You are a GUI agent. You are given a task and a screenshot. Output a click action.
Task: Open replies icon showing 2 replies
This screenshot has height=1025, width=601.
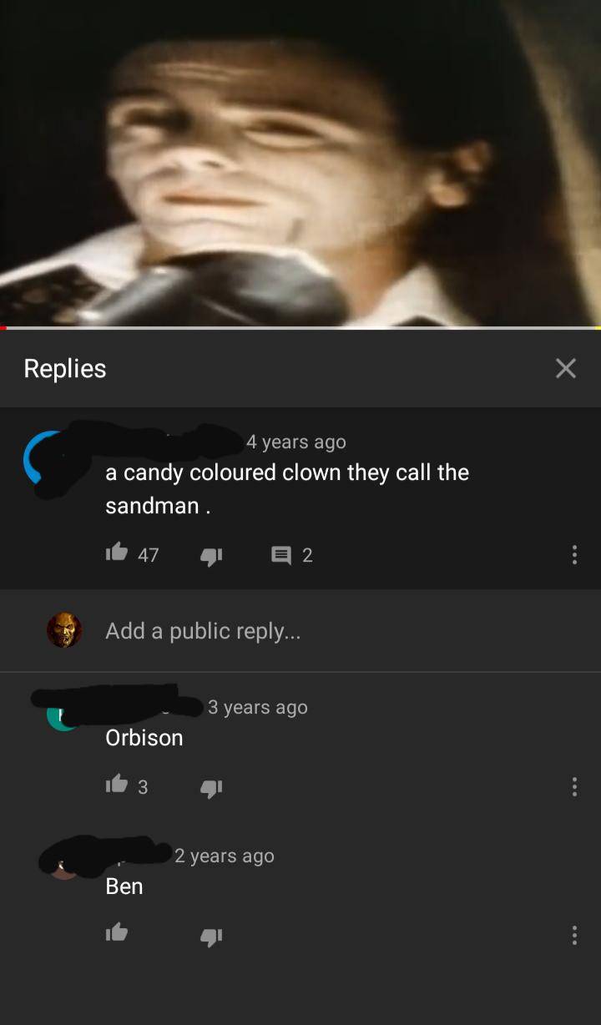(280, 555)
